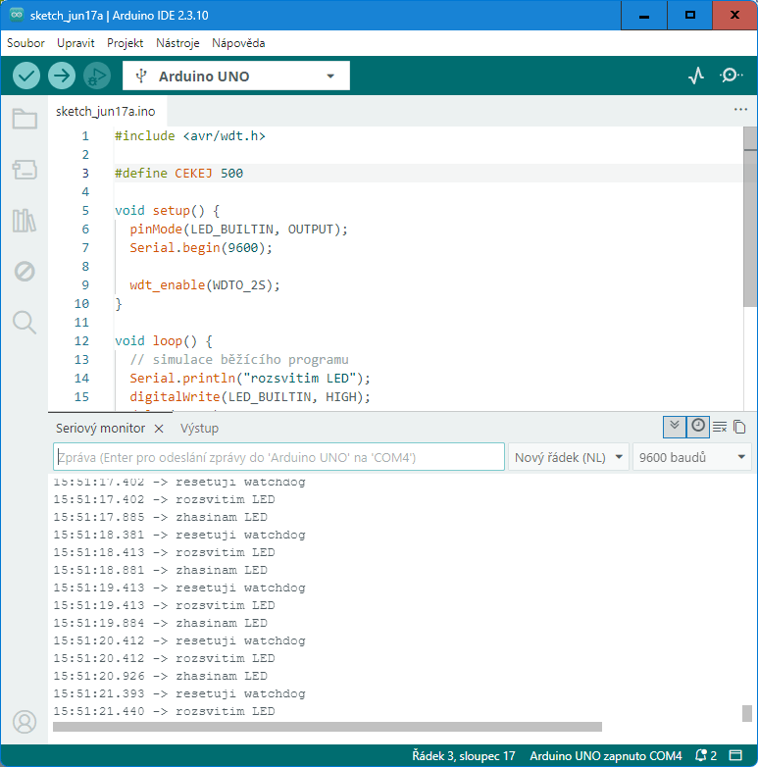Screen dimensions: 758x767
Task: Open the Debug sidebar icon
Action: (x=25, y=271)
